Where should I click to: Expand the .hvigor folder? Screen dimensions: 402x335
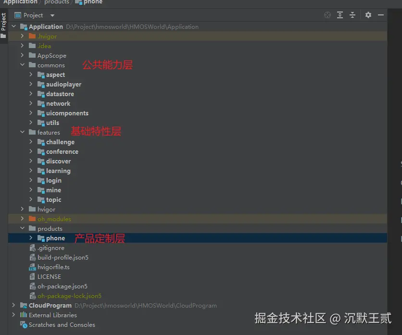[x=22, y=36]
